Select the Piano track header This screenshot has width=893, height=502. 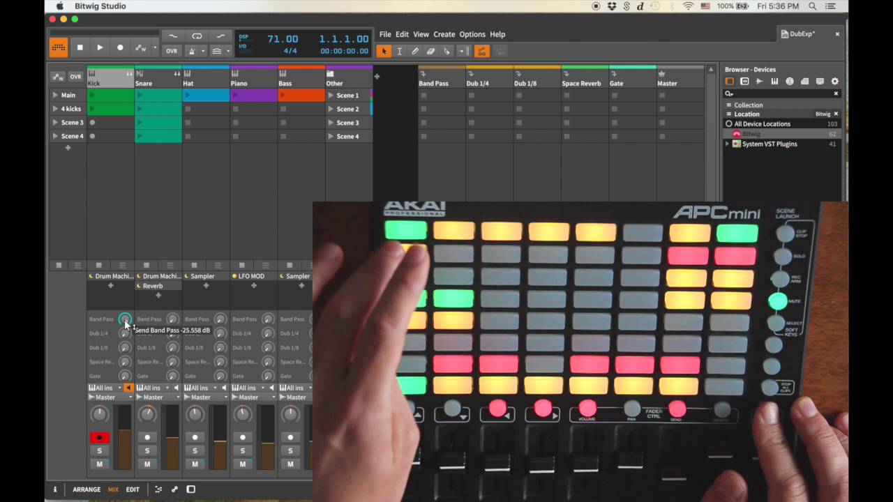coord(254,79)
